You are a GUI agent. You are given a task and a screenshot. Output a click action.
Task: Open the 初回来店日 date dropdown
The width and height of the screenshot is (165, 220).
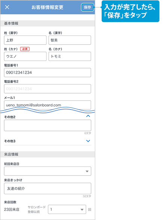[48, 171]
